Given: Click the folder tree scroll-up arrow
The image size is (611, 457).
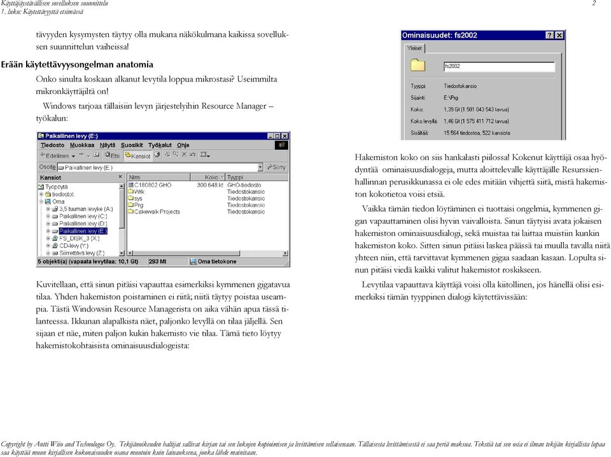Looking at the screenshot, I should (x=122, y=186).
